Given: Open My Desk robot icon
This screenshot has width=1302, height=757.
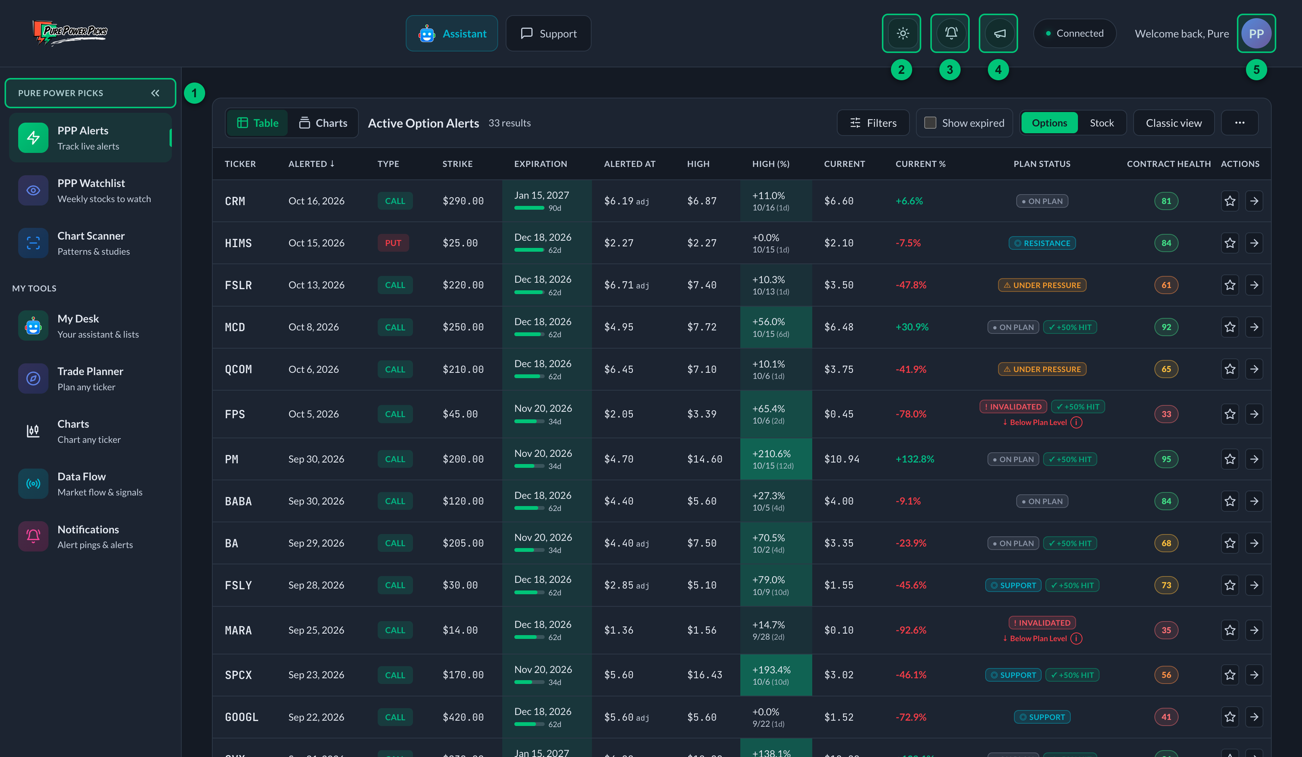Looking at the screenshot, I should [33, 326].
